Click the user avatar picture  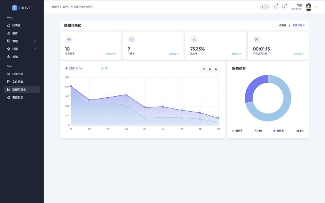click(308, 7)
